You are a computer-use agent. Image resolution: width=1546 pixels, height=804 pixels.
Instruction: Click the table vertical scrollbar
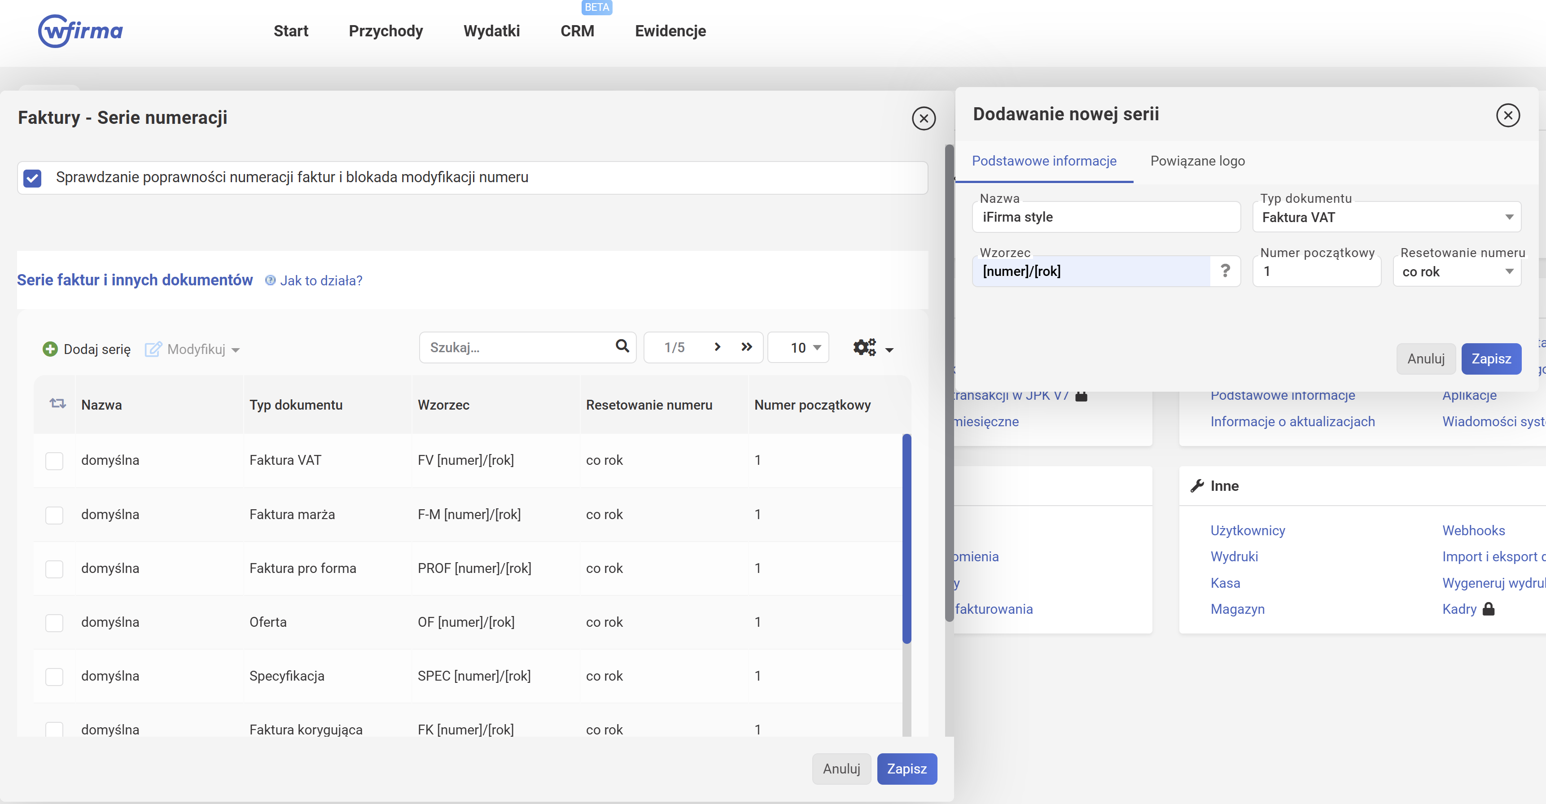pyautogui.click(x=906, y=538)
